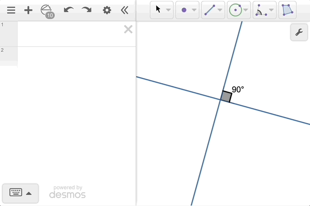Open the wrench graph settings button
This screenshot has width=310, height=206.
tap(299, 32)
